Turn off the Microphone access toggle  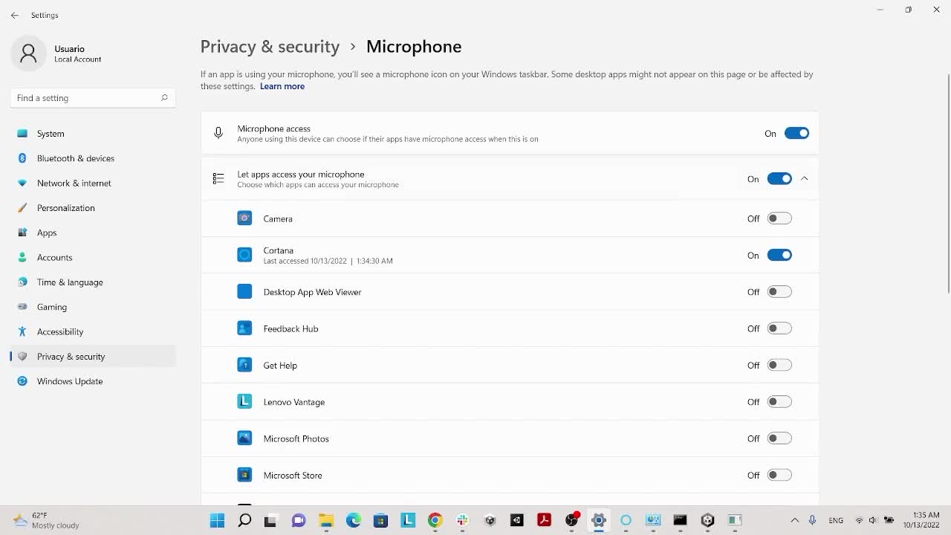click(796, 134)
